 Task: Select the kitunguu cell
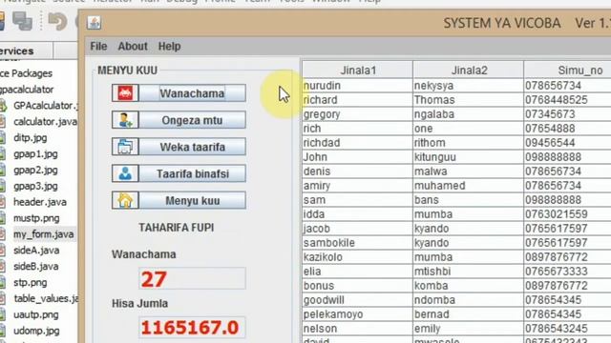(x=469, y=157)
